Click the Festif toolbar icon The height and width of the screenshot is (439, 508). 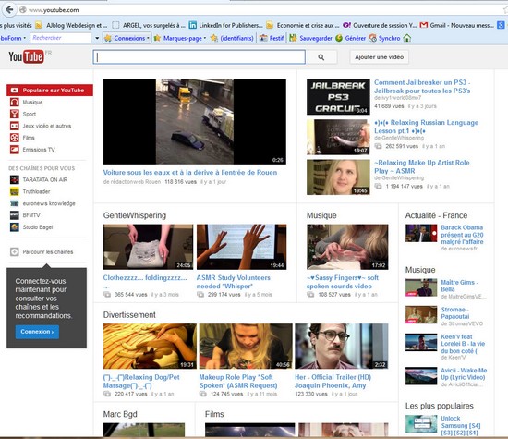coord(263,38)
